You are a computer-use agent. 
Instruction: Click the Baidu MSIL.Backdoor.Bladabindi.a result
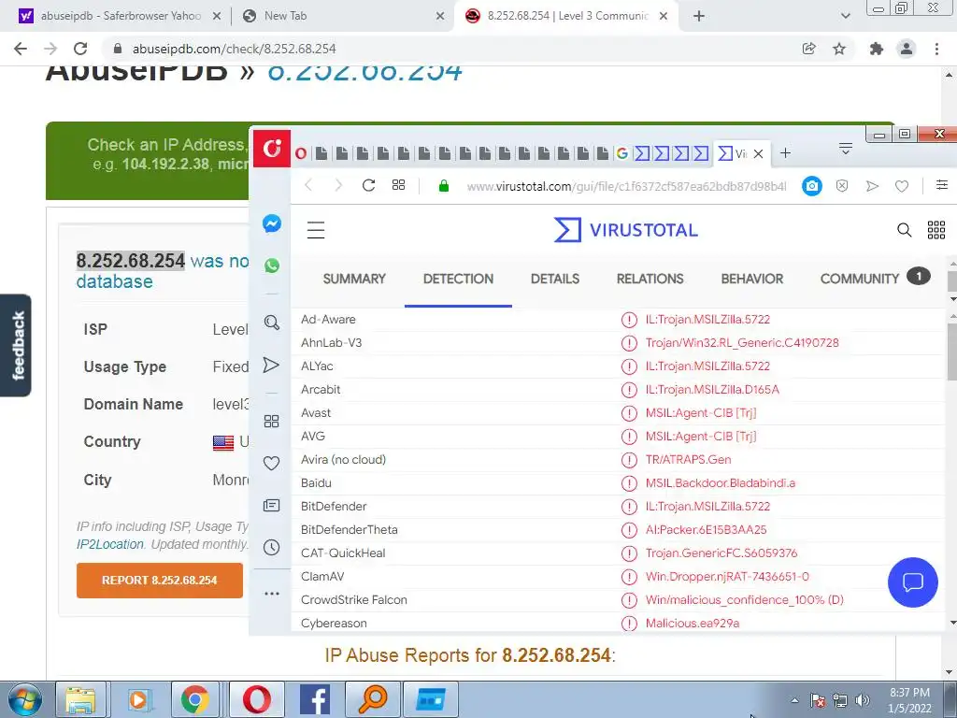click(721, 483)
